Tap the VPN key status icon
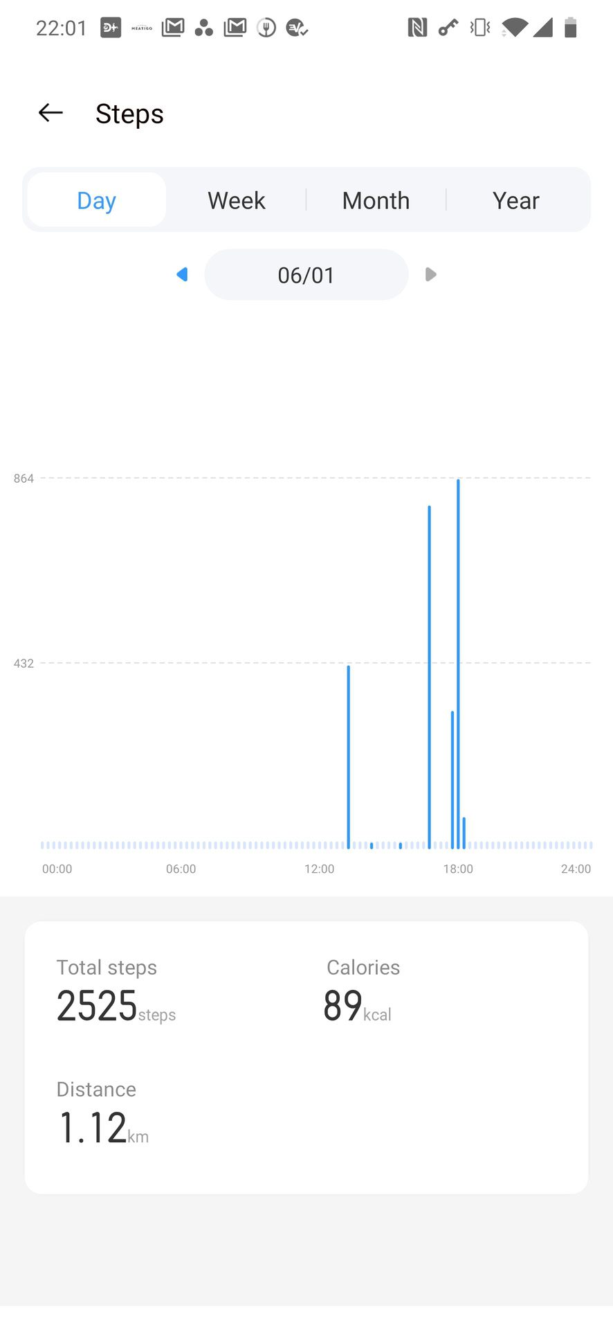This screenshot has height=1330, width=613. pos(448,28)
